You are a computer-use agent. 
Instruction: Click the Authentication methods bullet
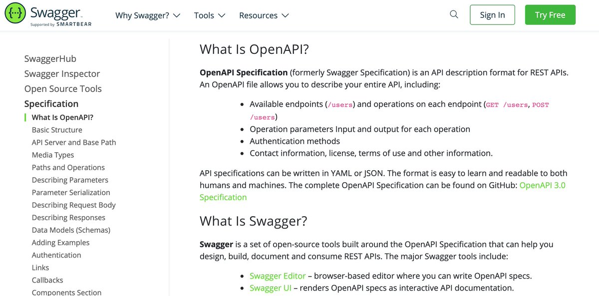pyautogui.click(x=295, y=141)
